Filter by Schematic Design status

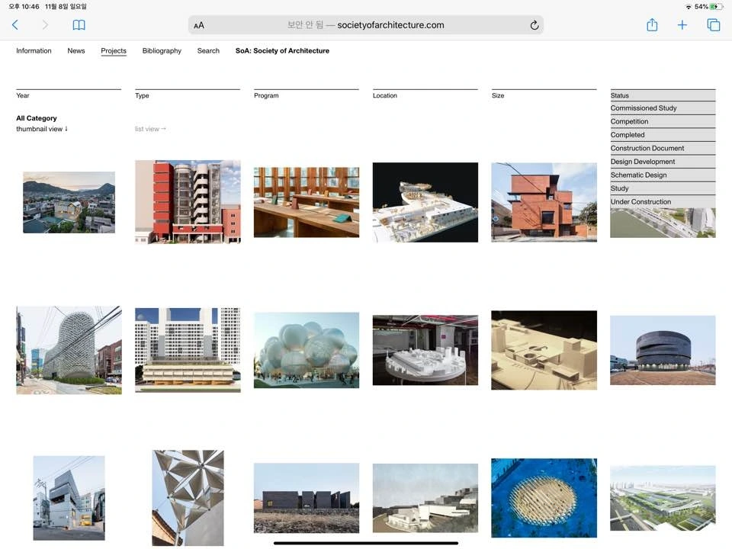pyautogui.click(x=663, y=175)
